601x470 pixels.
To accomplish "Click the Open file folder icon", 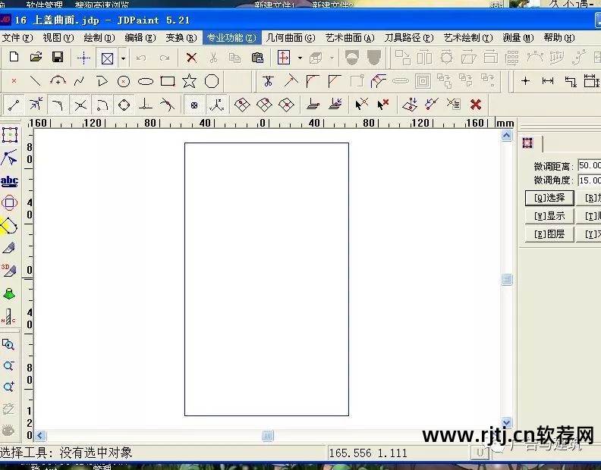I will (36, 58).
